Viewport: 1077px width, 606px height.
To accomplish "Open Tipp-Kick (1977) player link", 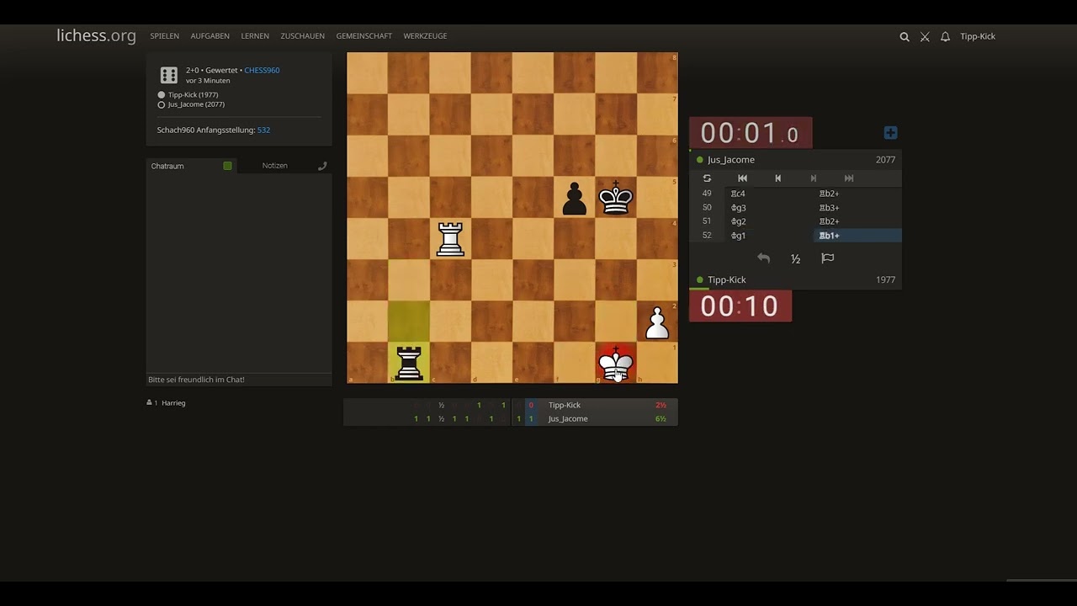I will click(193, 95).
